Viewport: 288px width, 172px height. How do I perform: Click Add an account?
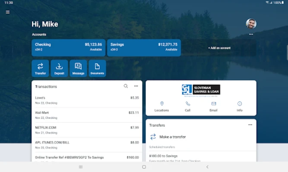[x=219, y=48]
